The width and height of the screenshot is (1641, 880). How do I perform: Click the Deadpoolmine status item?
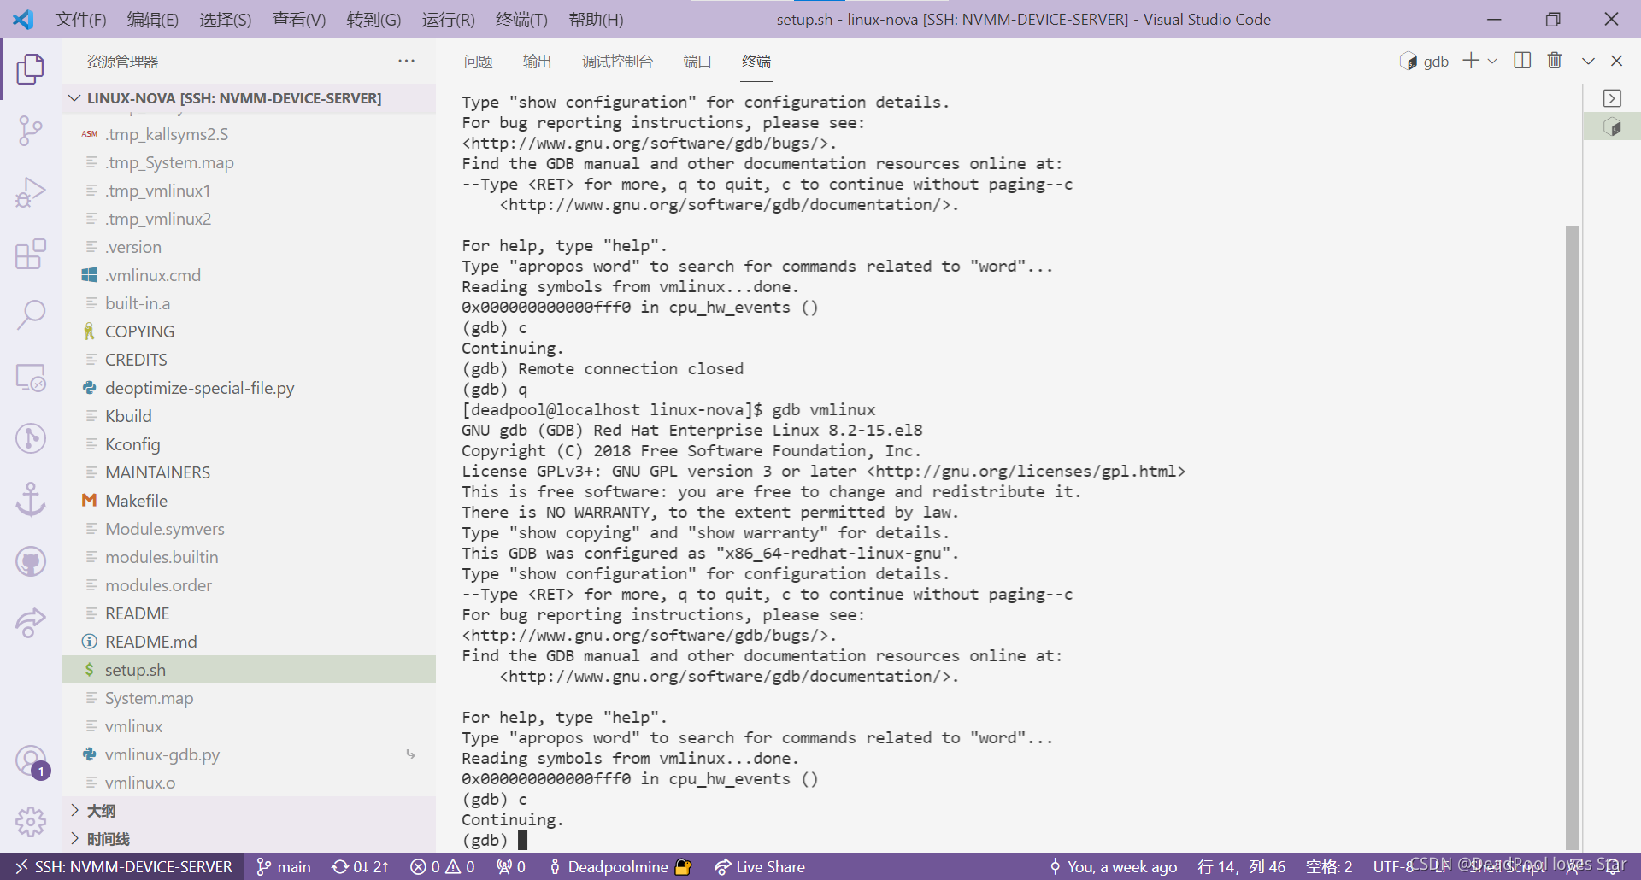pos(619,866)
